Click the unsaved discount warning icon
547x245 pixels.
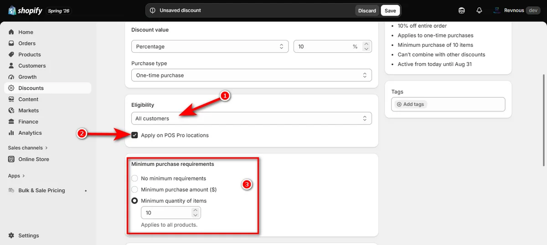[x=152, y=10]
